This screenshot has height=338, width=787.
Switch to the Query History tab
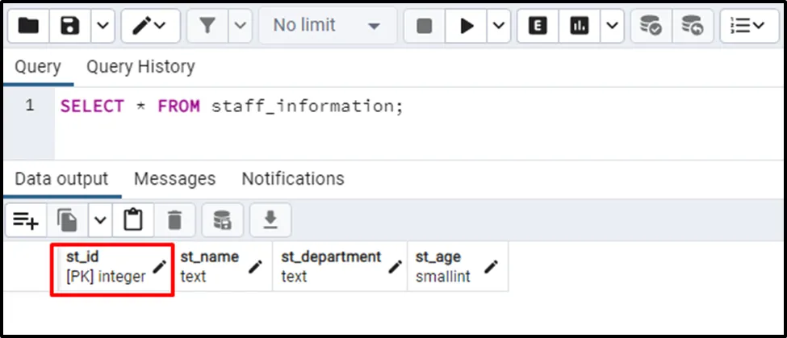(x=140, y=66)
